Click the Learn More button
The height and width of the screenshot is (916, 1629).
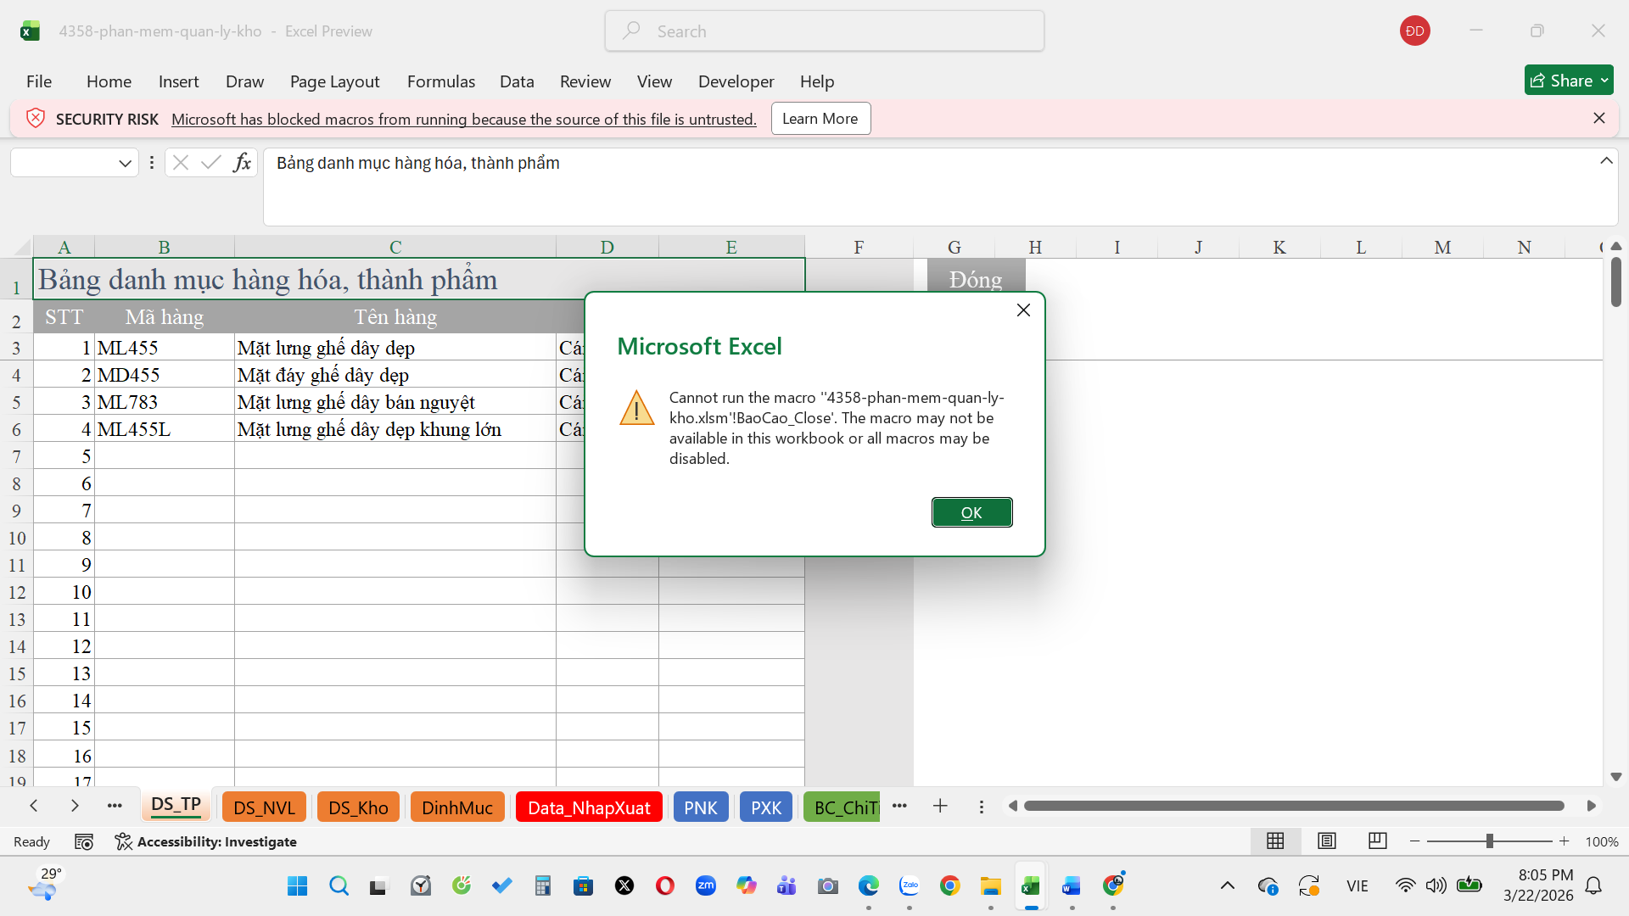pos(820,119)
